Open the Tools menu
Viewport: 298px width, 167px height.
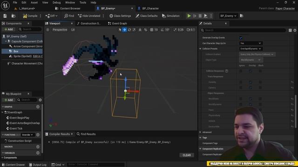(x=83, y=2)
